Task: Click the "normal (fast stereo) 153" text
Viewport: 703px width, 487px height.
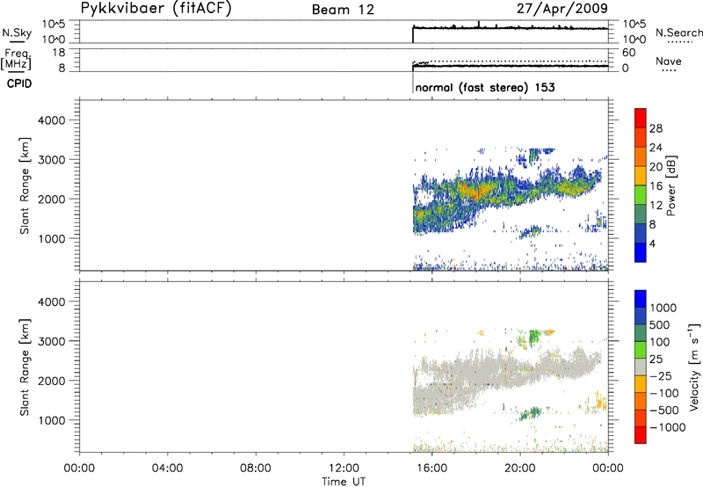Action: [485, 87]
